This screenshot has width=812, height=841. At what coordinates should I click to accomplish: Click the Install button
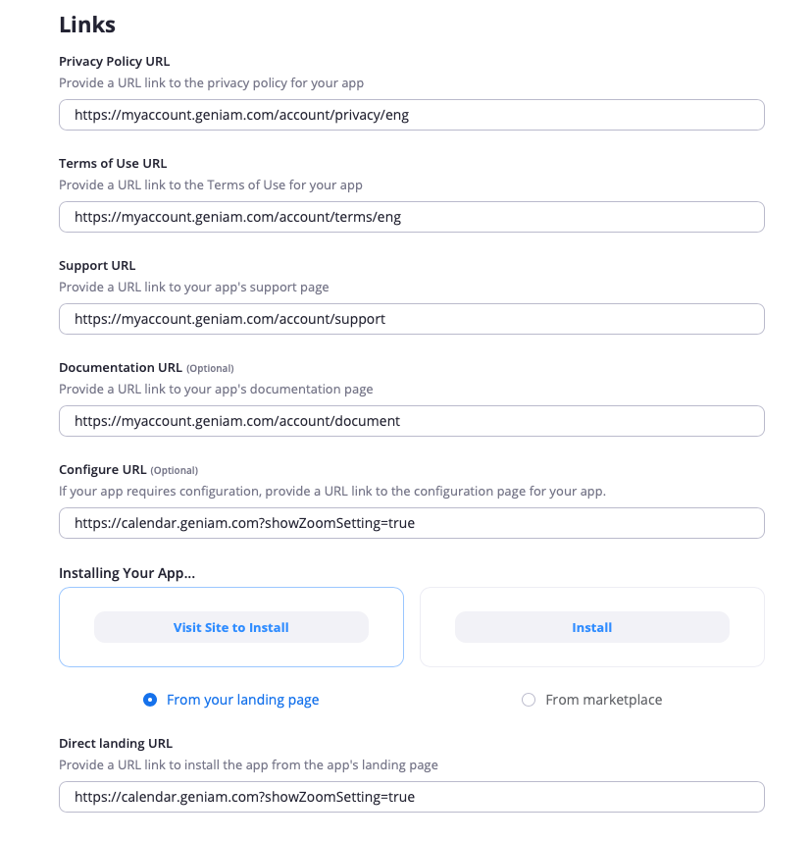pyautogui.click(x=591, y=627)
